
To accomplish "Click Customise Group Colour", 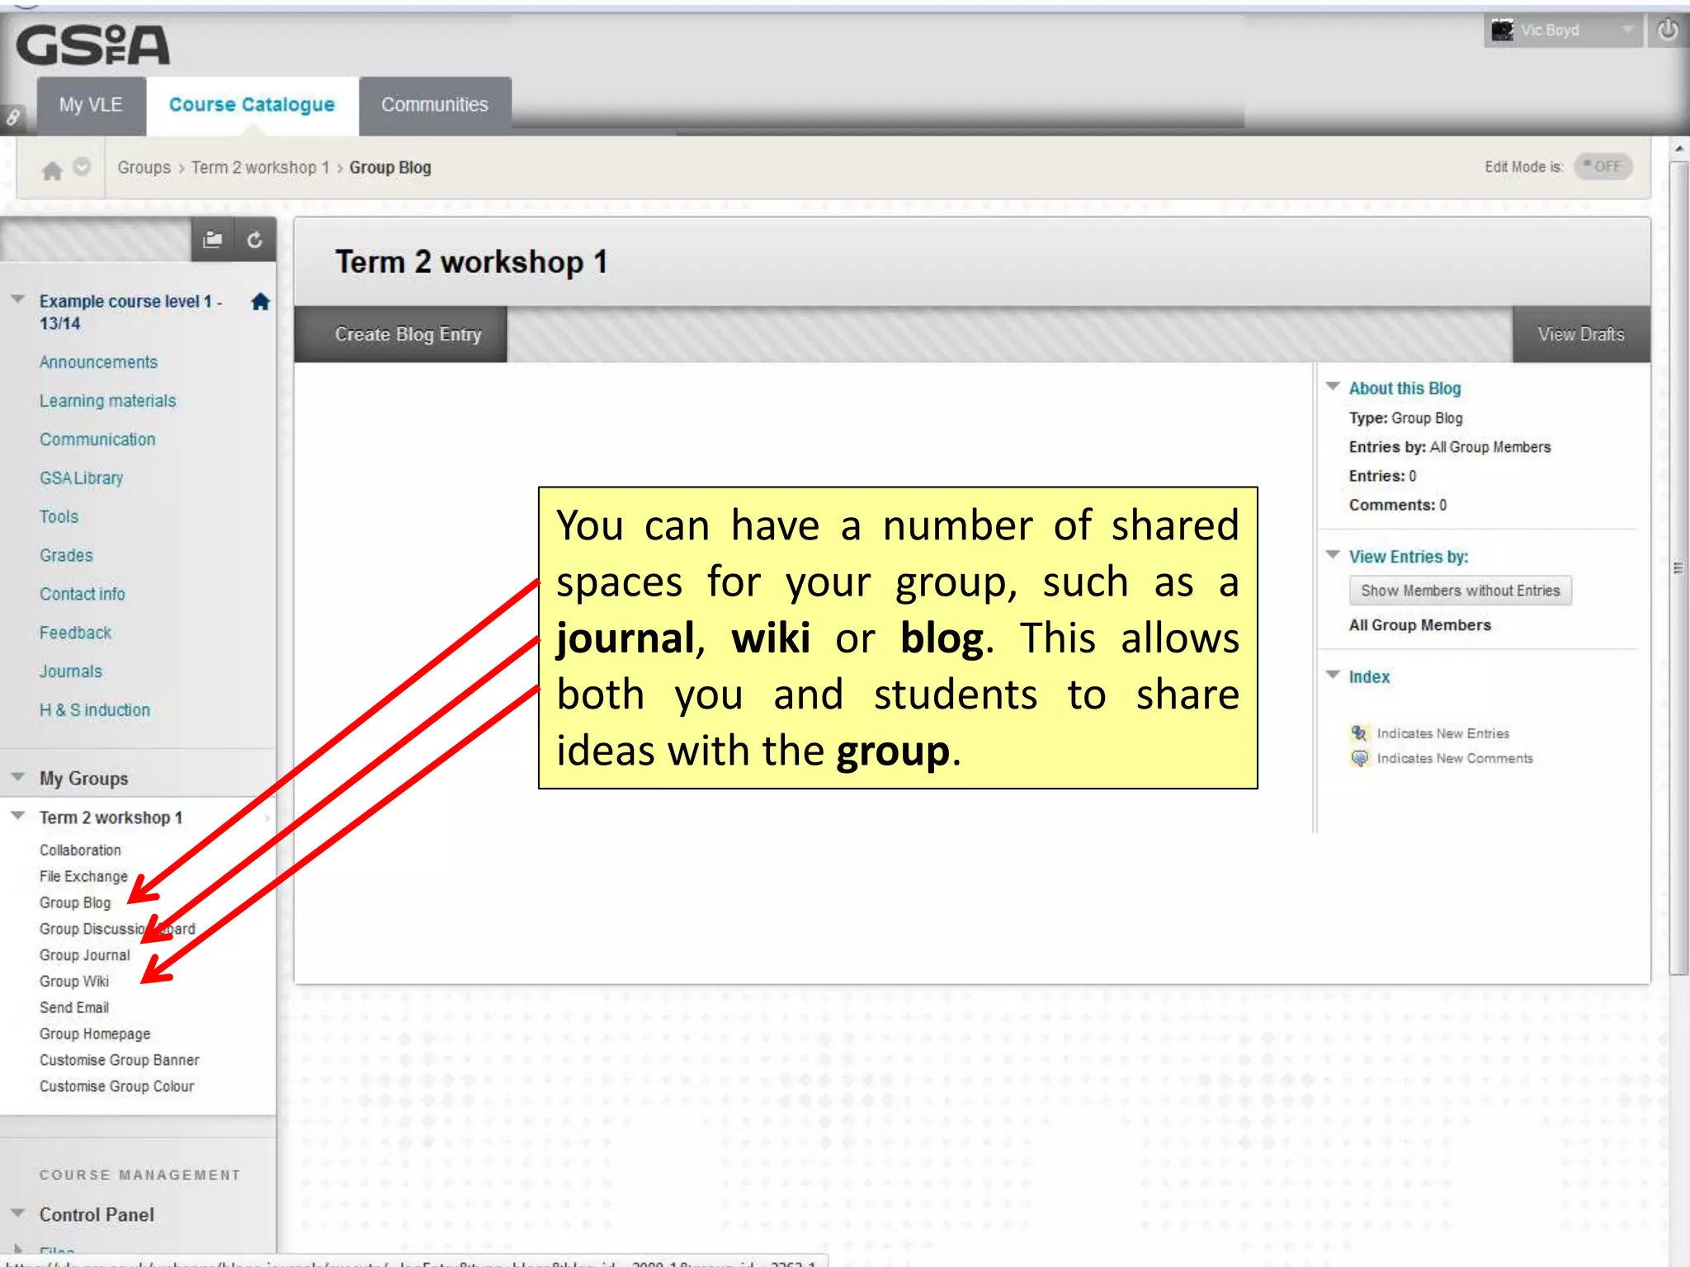I will (x=116, y=1087).
